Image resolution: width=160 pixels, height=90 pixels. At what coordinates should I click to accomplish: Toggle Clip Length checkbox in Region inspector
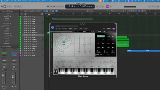[10, 33]
